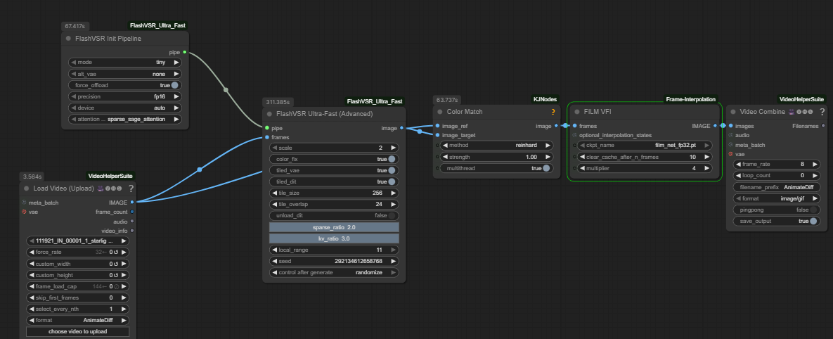Click the Video Combine node help question mark

pos(822,112)
